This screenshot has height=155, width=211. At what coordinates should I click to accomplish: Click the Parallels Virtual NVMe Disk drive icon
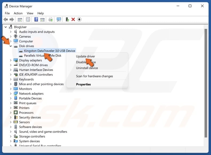pos(21,56)
